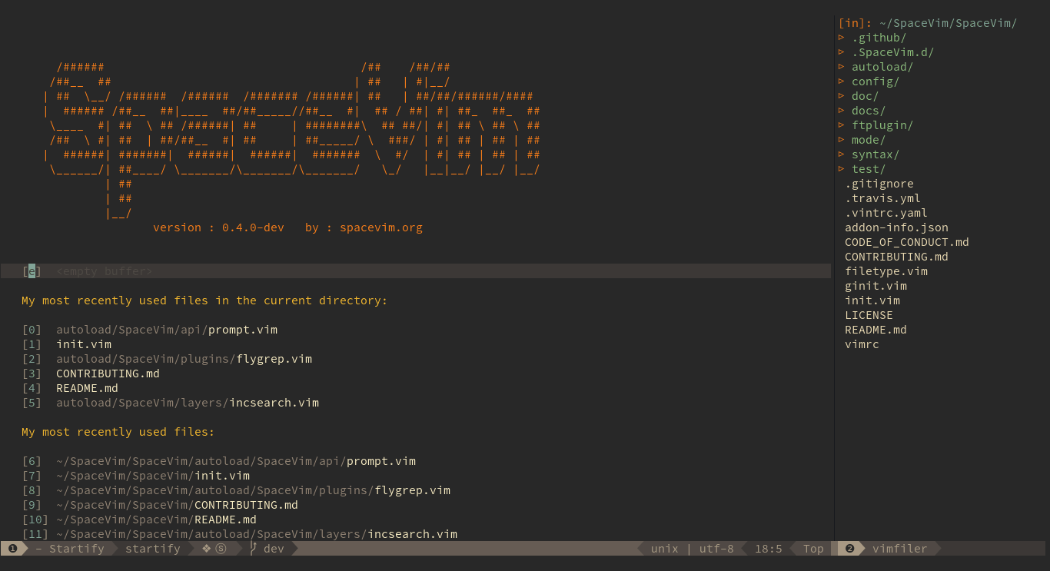This screenshot has height=571, width=1050.
Task: Select the [e] empty buffer entry
Action: [87, 271]
